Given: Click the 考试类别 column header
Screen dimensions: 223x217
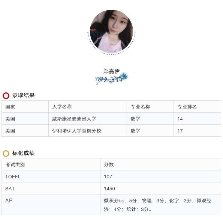Looking at the screenshot, I should [x=15, y=164].
